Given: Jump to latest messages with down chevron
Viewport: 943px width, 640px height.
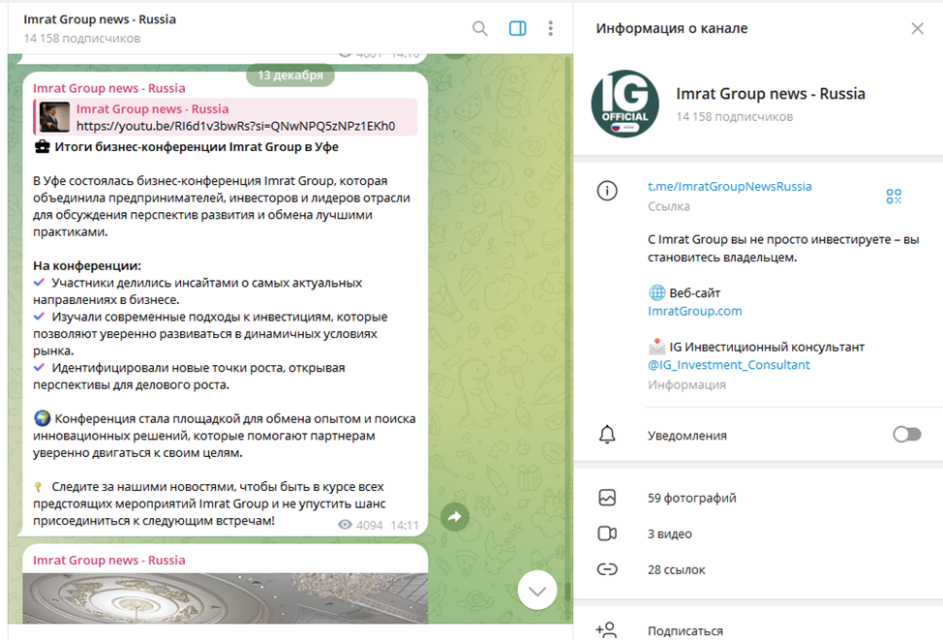Looking at the screenshot, I should pos(537,590).
